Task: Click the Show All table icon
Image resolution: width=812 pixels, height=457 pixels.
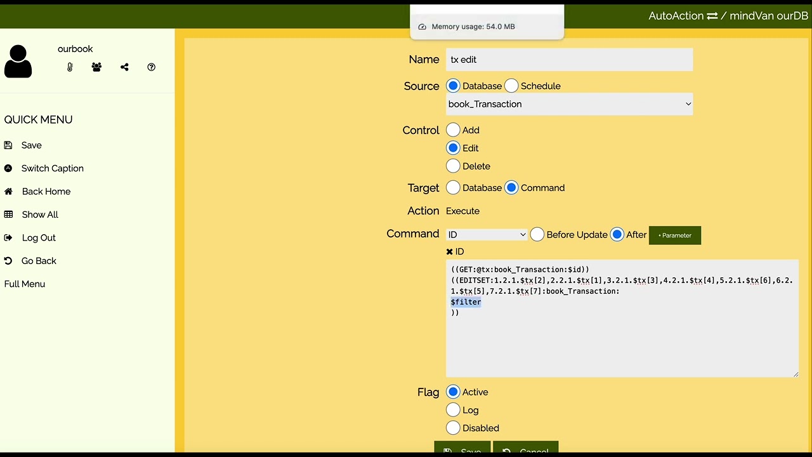Action: tap(8, 215)
